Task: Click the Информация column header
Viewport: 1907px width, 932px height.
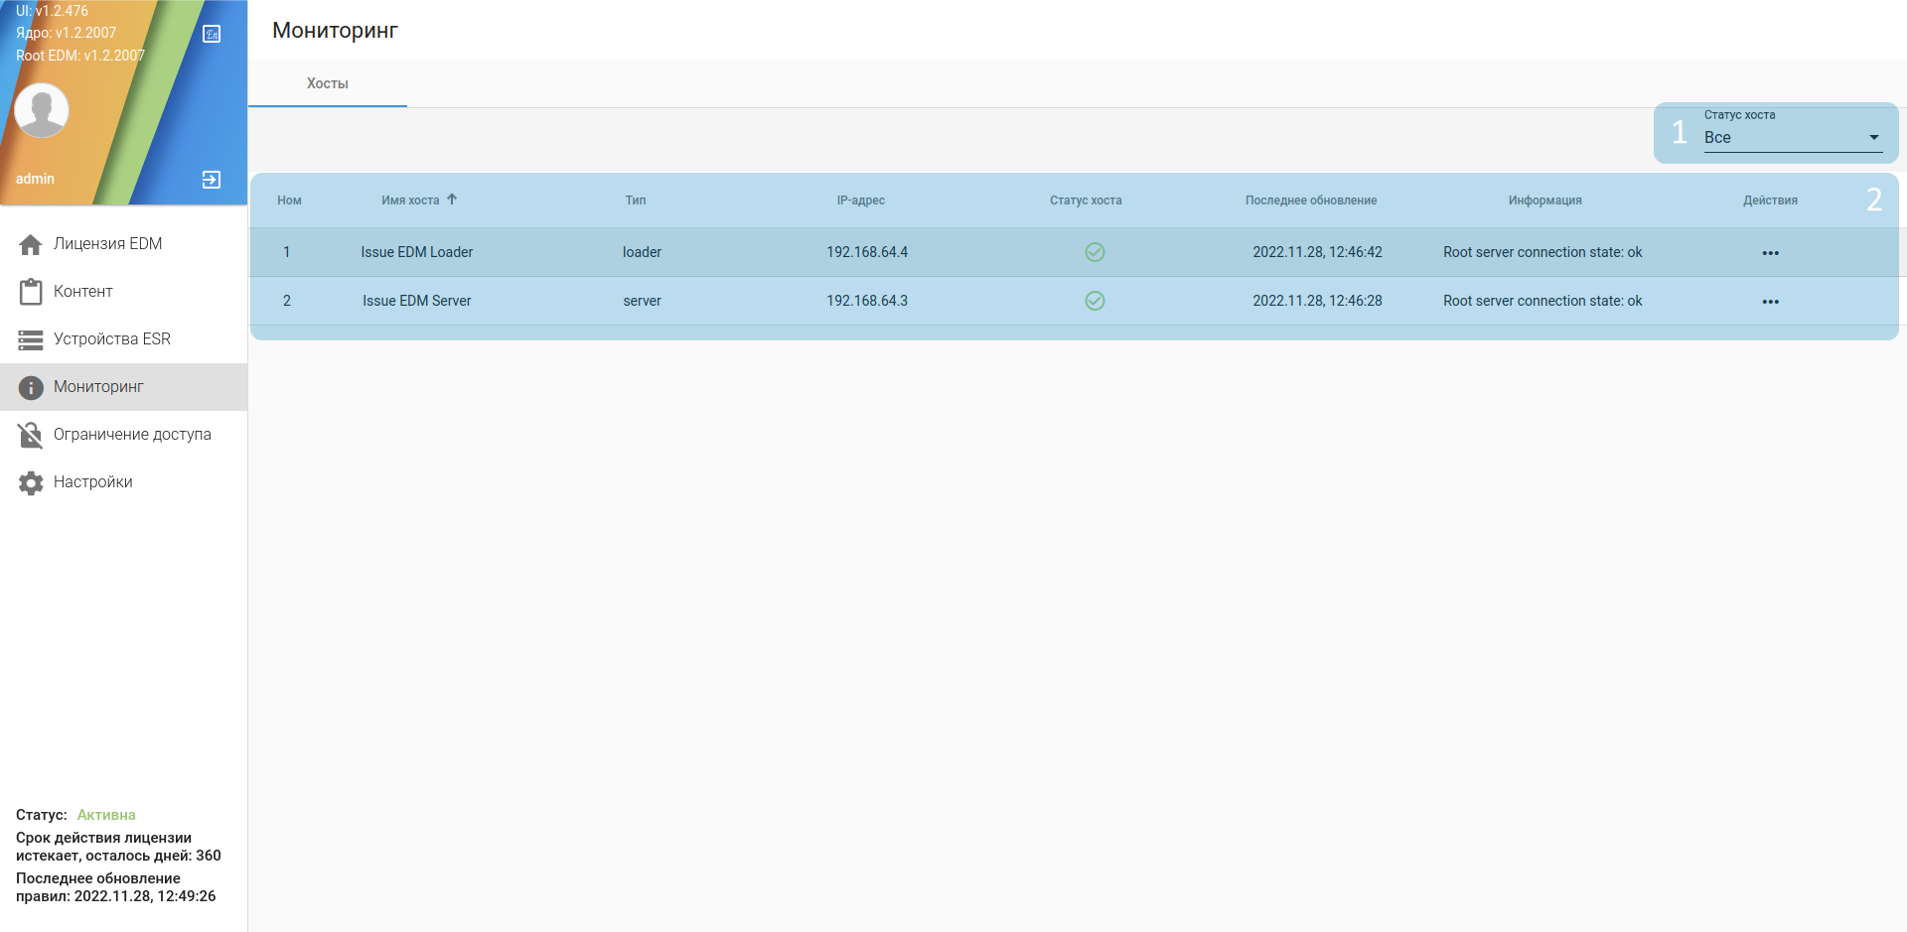Action: tap(1545, 200)
